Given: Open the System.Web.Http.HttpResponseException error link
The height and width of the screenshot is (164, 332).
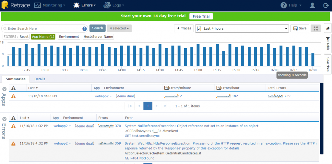Looking at the screenshot, I should [x=221, y=146].
